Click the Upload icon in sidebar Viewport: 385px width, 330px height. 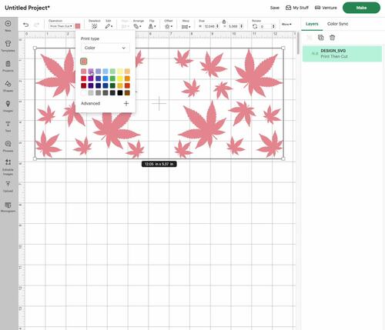point(8,187)
